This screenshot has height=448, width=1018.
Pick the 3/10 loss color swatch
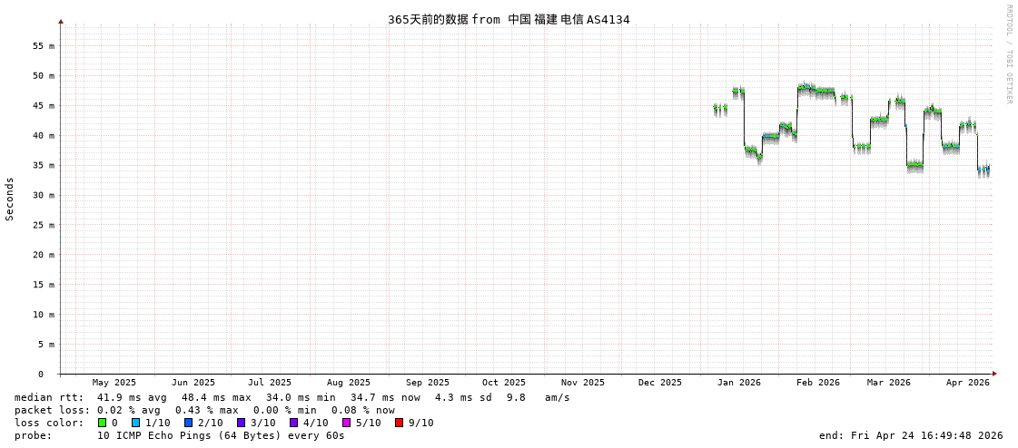(x=241, y=423)
